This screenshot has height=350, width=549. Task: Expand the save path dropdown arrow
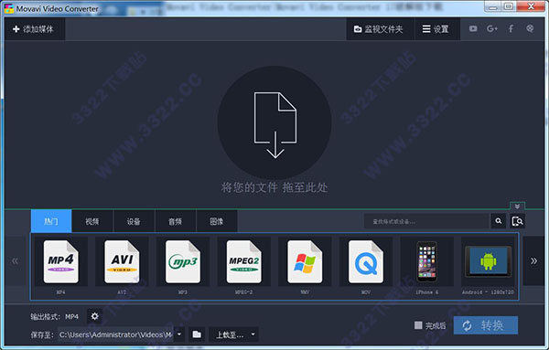click(x=179, y=334)
